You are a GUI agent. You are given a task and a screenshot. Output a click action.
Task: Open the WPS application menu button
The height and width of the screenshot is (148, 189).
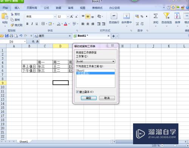tap(12, 1)
